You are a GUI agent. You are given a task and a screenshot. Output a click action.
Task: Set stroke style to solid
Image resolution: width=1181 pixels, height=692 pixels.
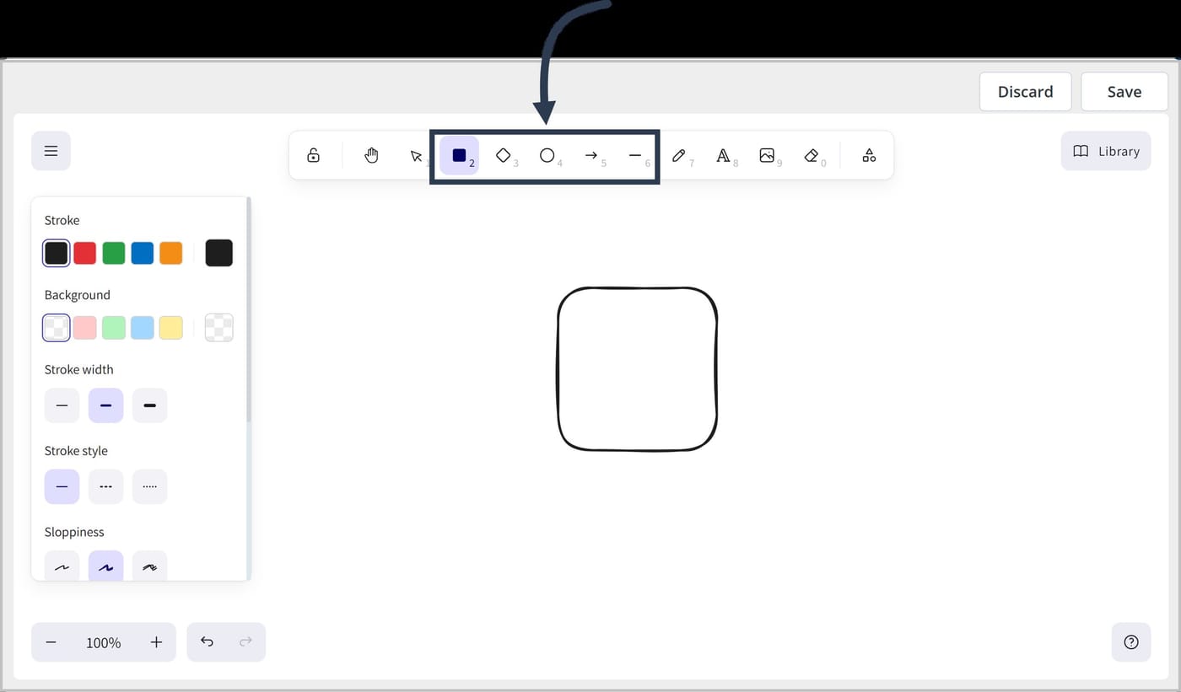click(x=62, y=487)
